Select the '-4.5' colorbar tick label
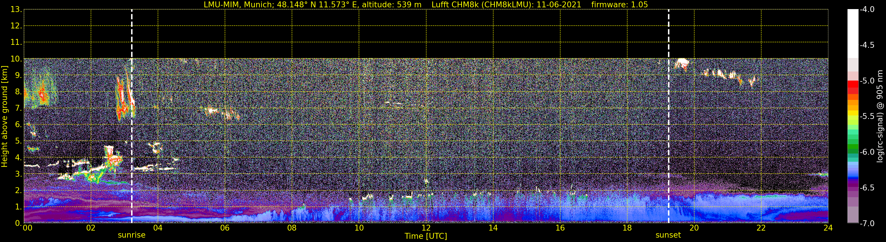 pos(867,45)
